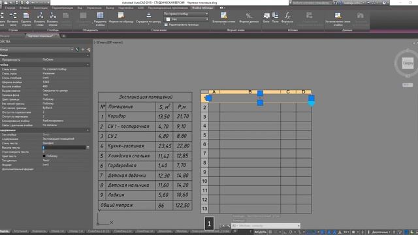The height and width of the screenshot is (235, 418).
Task: Expand the Cell Locking dropdown arrow
Action: click(x=224, y=24)
